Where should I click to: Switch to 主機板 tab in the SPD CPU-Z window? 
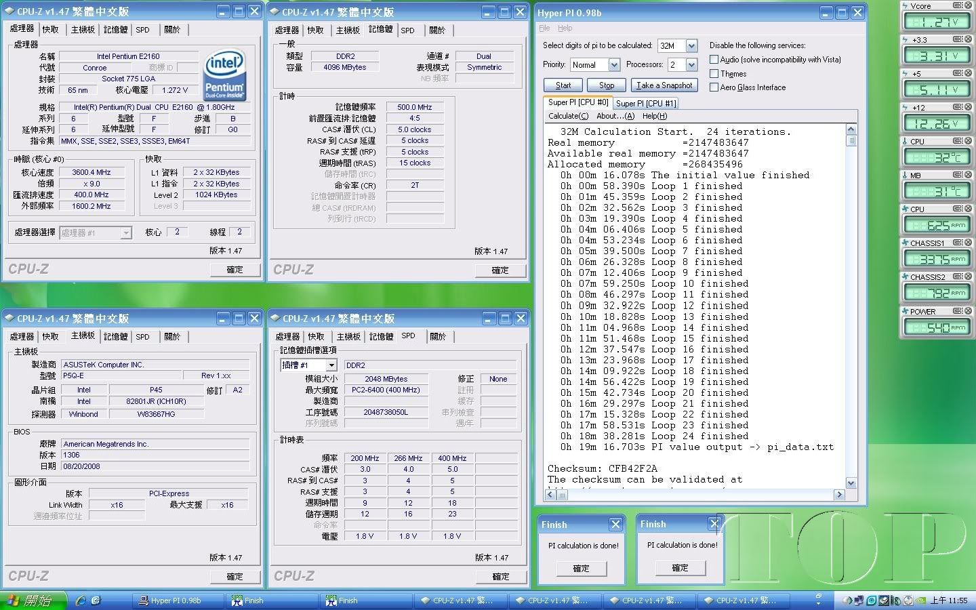348,336
